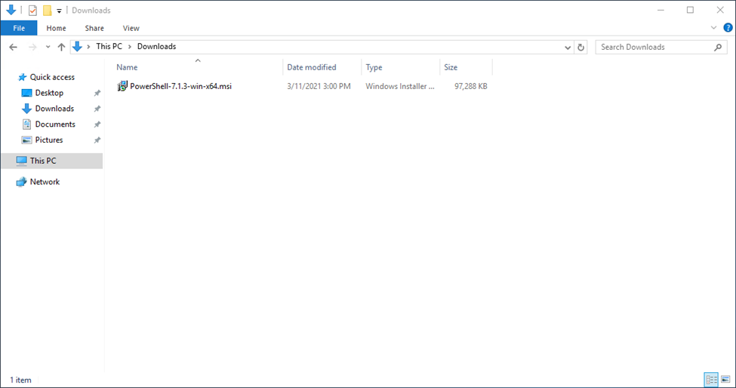
Task: Close the Downloads window
Action: [720, 10]
